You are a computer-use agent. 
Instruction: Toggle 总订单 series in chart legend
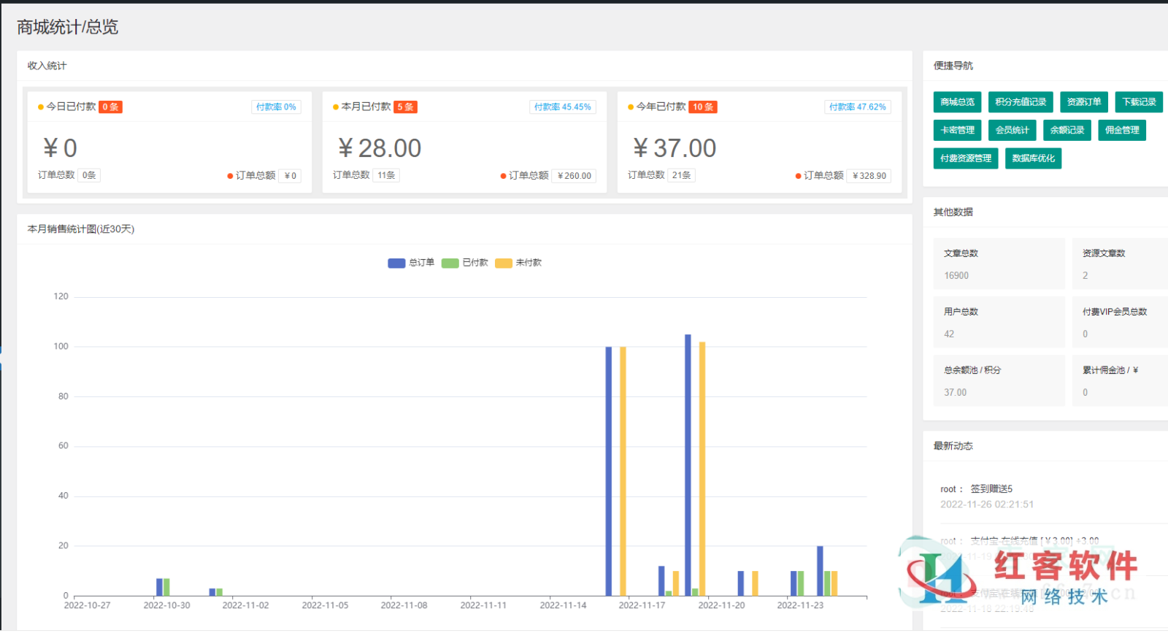[x=411, y=263]
